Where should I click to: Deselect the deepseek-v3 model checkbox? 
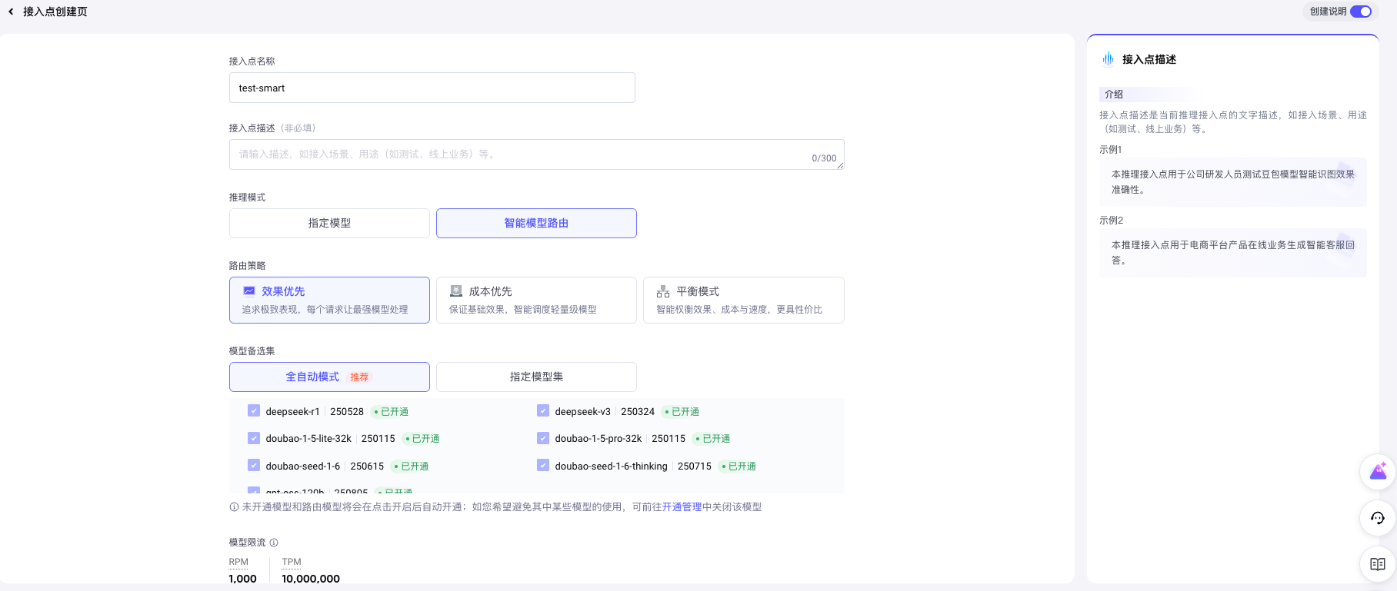tap(543, 411)
